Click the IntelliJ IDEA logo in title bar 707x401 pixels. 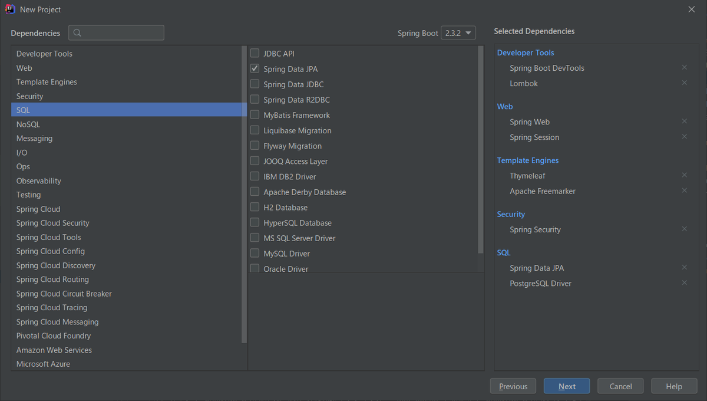10,9
